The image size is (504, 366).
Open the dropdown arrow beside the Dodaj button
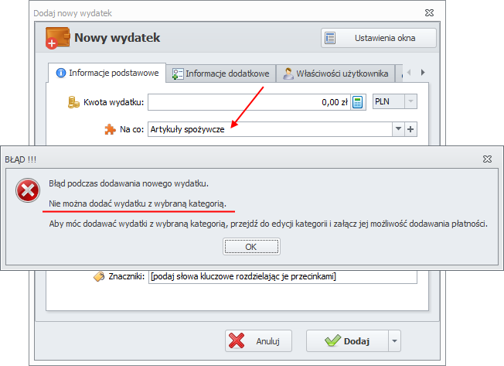pos(395,340)
